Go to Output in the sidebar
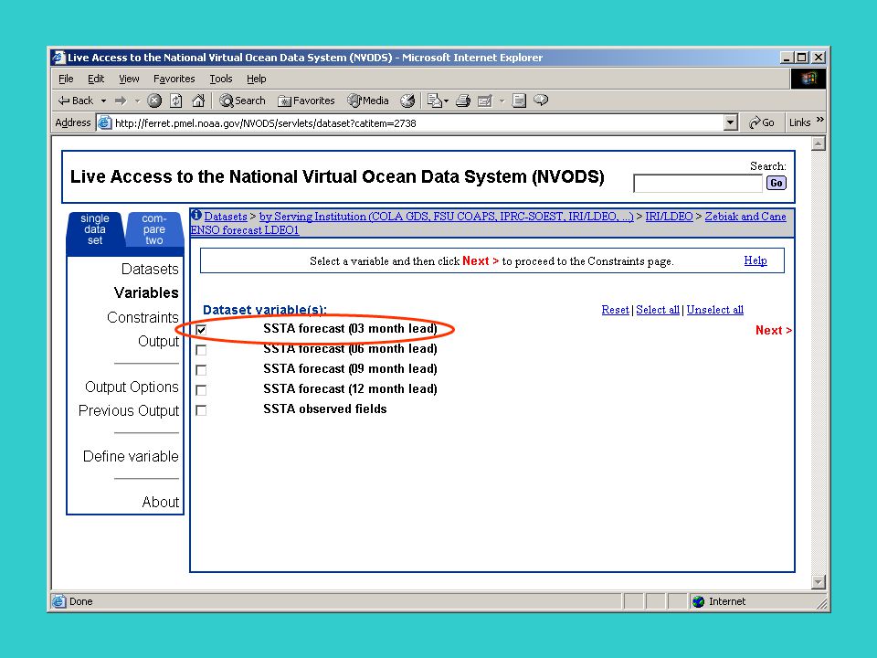This screenshot has height=658, width=877. 158,341
